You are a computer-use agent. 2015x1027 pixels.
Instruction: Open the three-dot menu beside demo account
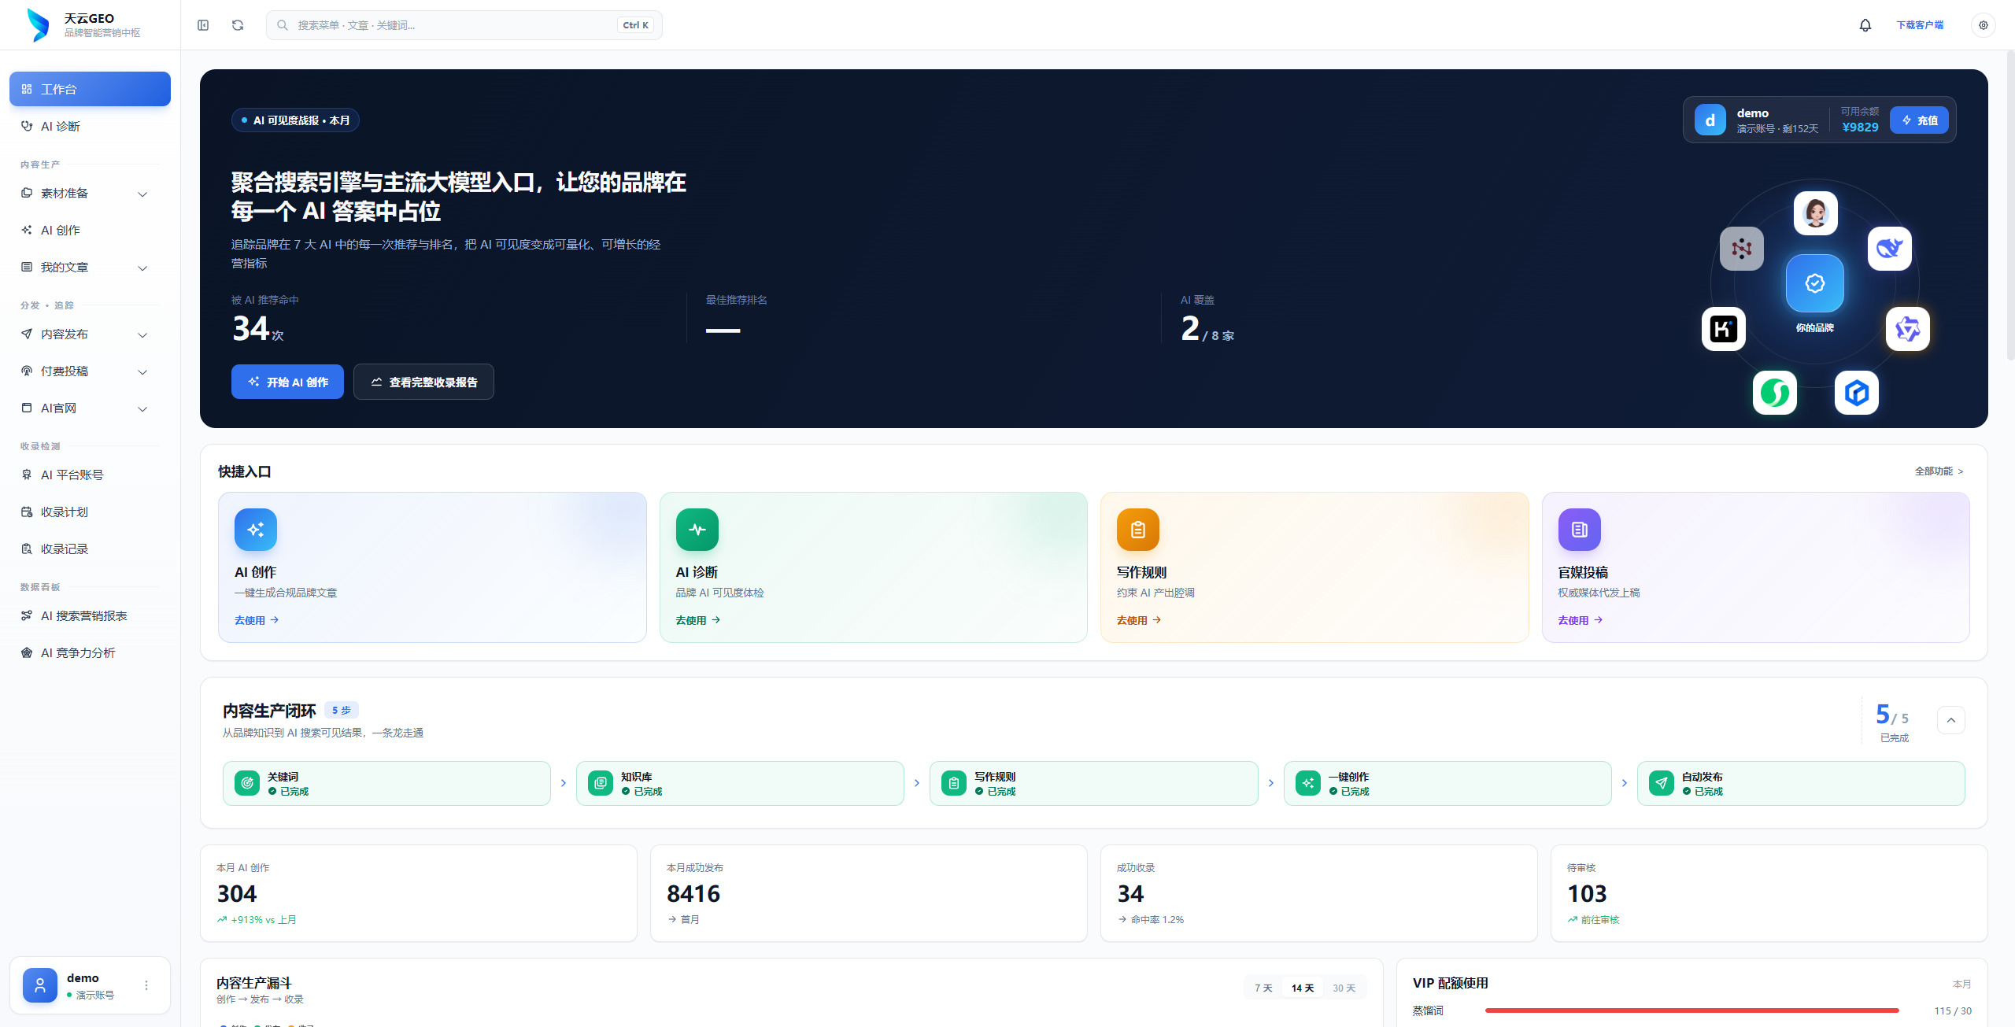146,985
